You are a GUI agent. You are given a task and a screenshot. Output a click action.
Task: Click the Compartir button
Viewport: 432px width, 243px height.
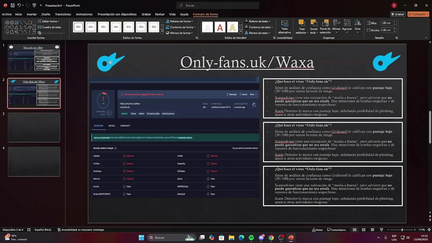click(x=418, y=14)
